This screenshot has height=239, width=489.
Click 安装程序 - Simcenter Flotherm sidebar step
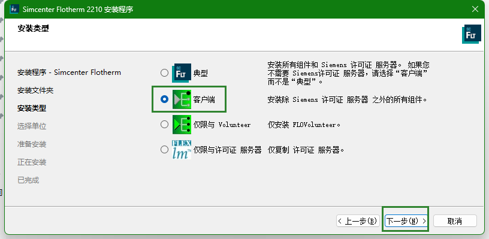70,72
